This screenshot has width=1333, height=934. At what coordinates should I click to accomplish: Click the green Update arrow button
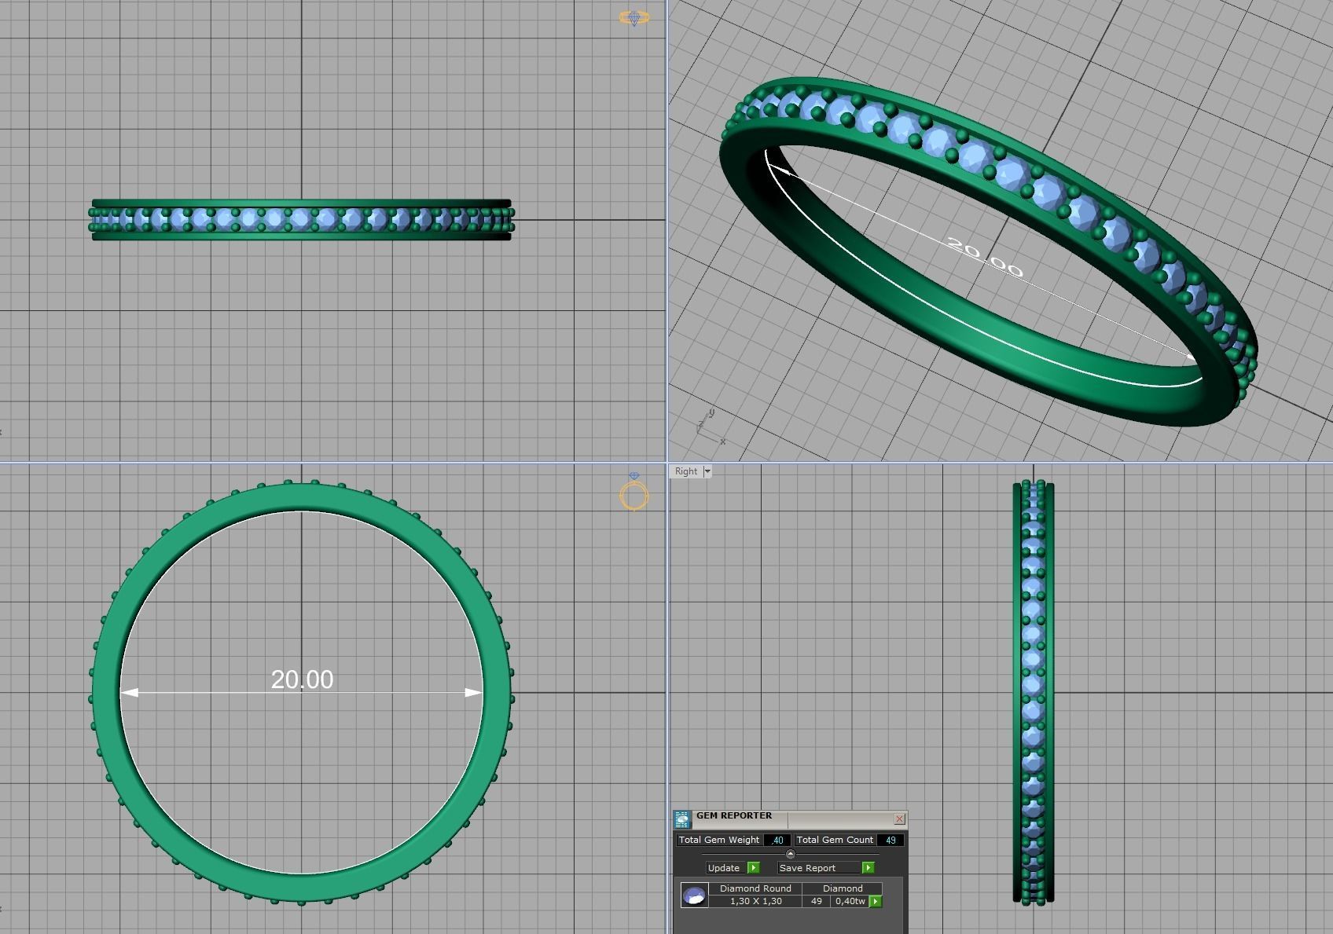753,867
